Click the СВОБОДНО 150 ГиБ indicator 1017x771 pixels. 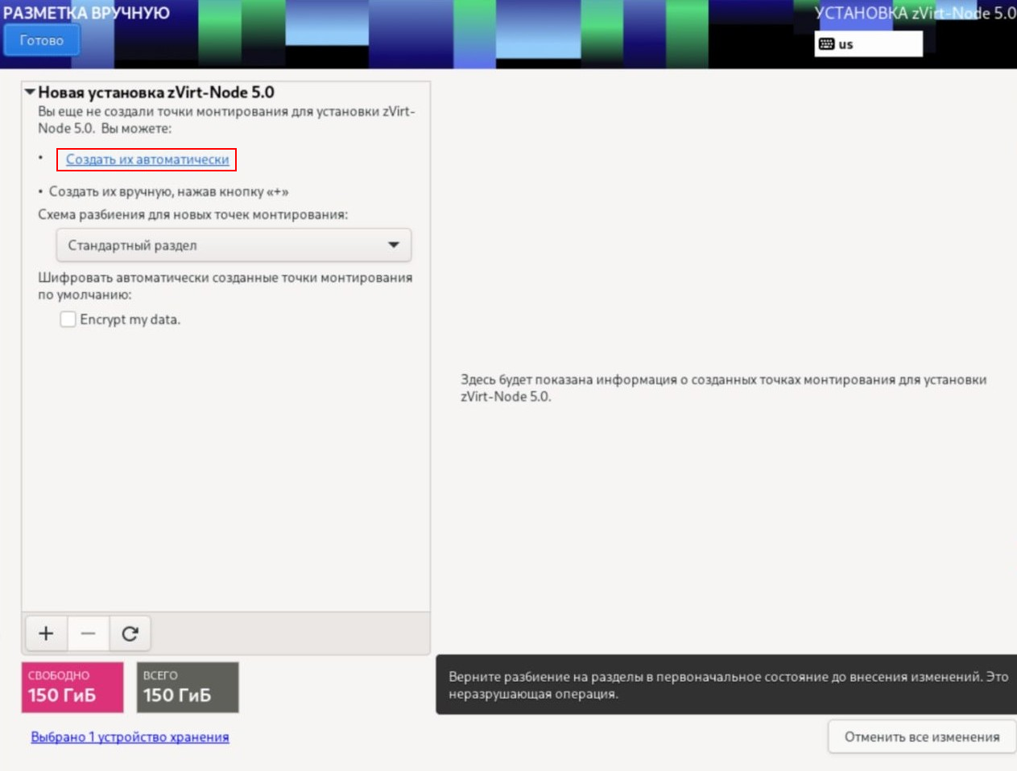(72, 687)
